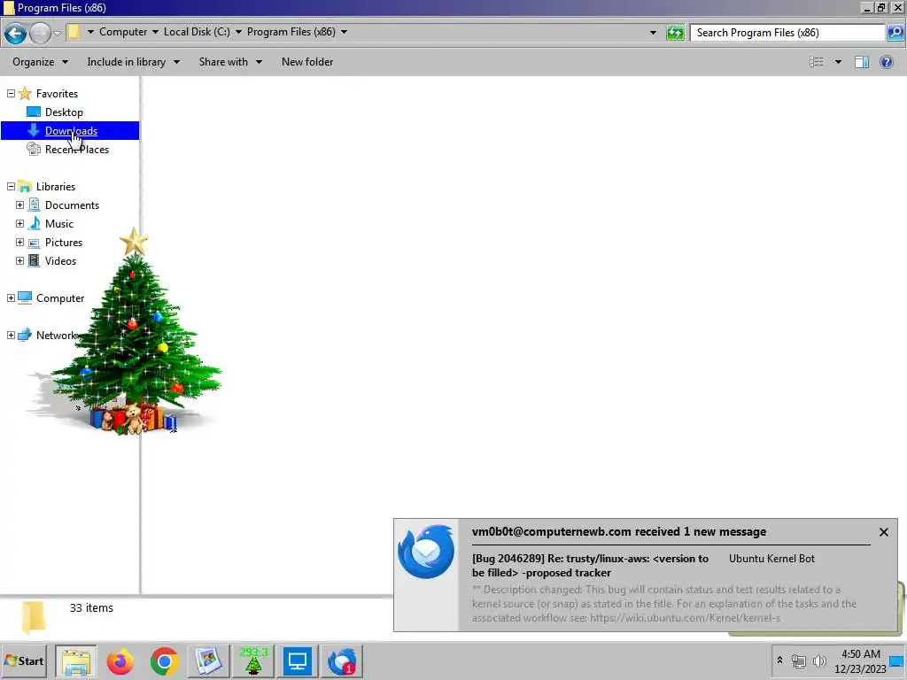907x680 pixels.
Task: Click the notification title about 1 new message
Action: coord(619,532)
